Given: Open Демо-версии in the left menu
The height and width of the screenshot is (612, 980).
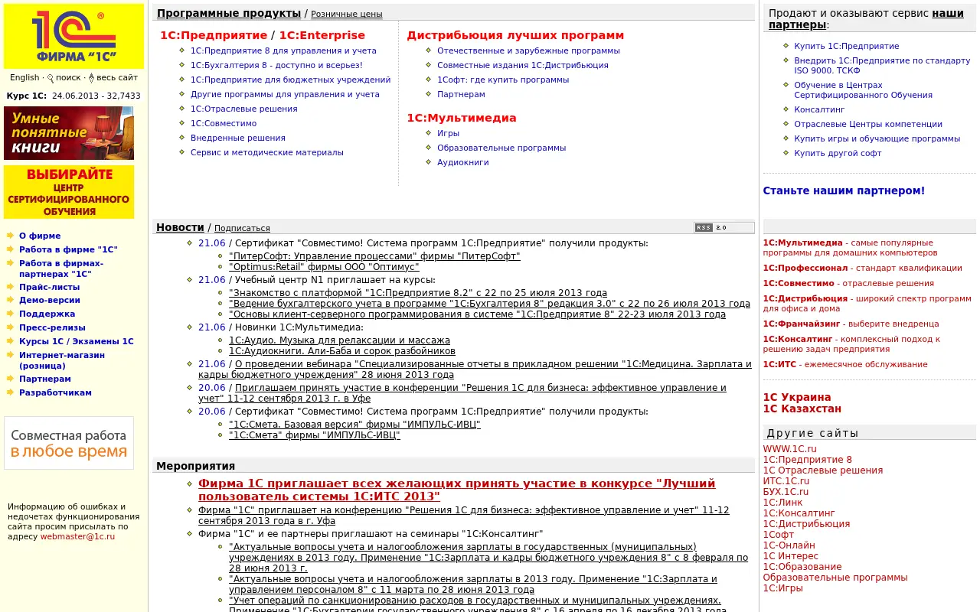Looking at the screenshot, I should point(50,300).
